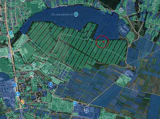The width and height of the screenshot is (160, 119).
Task: Click the pin next to the Лісова садиба label
Action: pos(121,10)
